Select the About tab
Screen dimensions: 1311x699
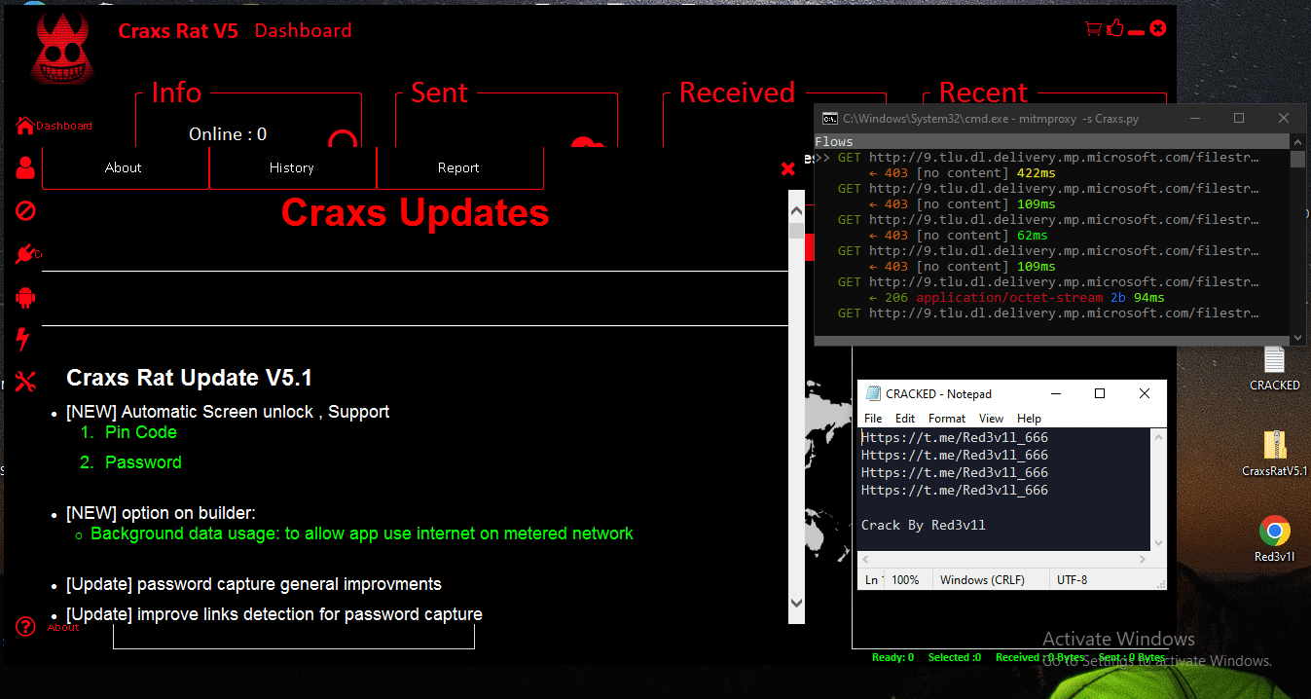coord(124,167)
